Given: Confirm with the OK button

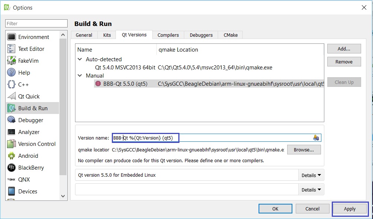Looking at the screenshot, I should [275, 209].
